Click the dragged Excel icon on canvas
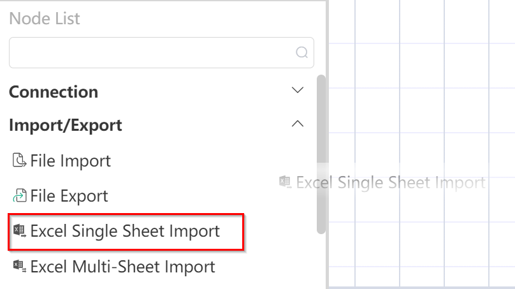This screenshot has height=289, width=515. coord(286,182)
